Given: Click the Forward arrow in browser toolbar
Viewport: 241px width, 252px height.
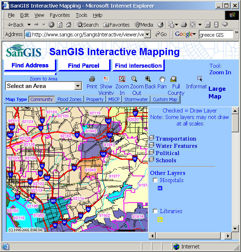Looking at the screenshot, I should pos(36,25).
